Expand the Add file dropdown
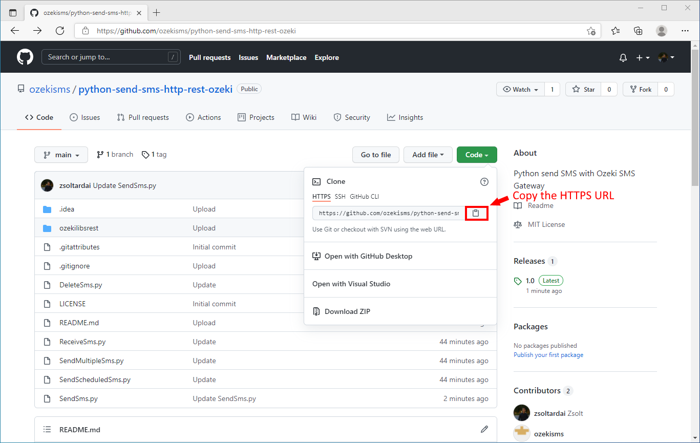 tap(428, 154)
